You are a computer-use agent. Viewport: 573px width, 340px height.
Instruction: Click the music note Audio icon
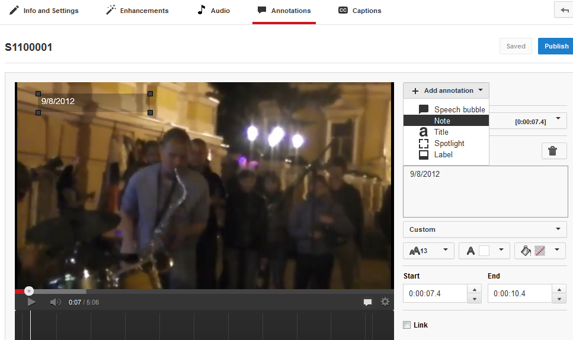pyautogui.click(x=201, y=10)
